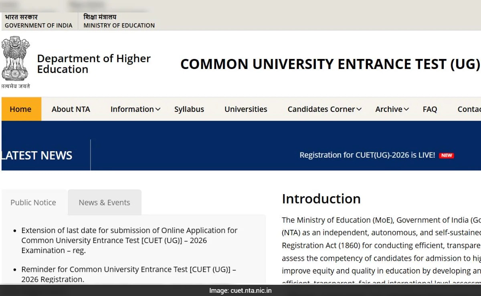Viewport: 481px width, 296px height.
Task: Expand the Information dropdown menu
Action: [135, 109]
